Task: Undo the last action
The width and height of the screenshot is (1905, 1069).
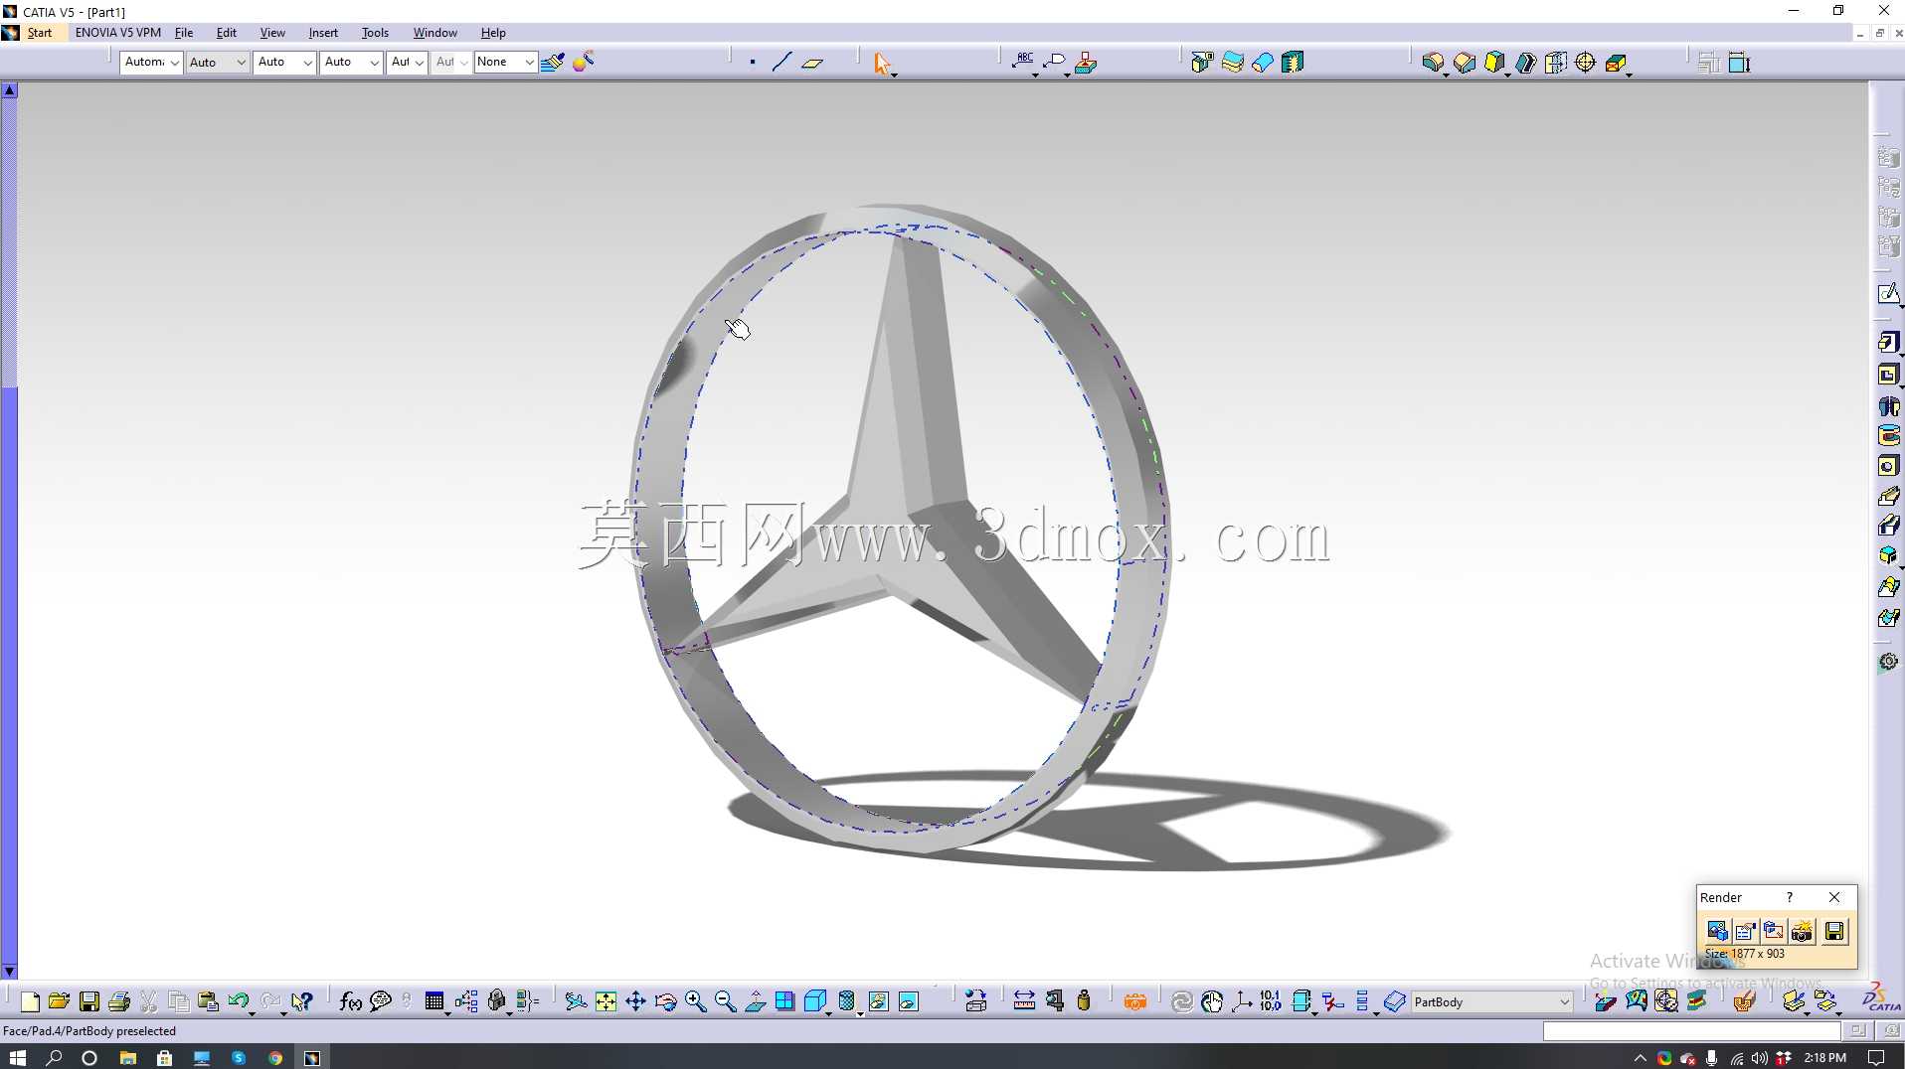Action: pyautogui.click(x=238, y=1001)
